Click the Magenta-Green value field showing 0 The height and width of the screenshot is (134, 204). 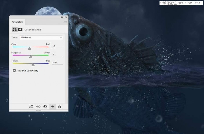pos(58,54)
